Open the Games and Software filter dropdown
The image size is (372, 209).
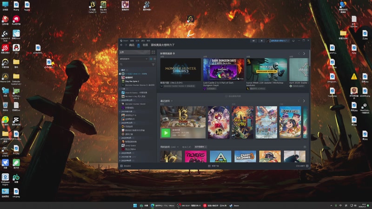point(134,59)
